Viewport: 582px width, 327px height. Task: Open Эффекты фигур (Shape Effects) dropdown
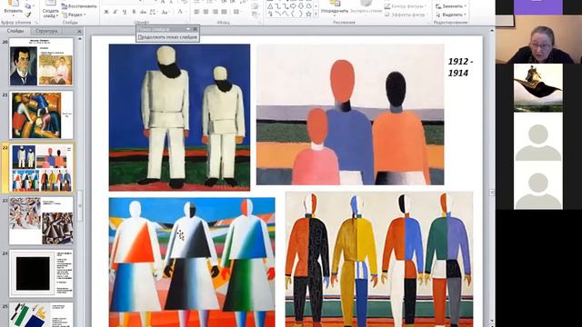[x=406, y=15]
